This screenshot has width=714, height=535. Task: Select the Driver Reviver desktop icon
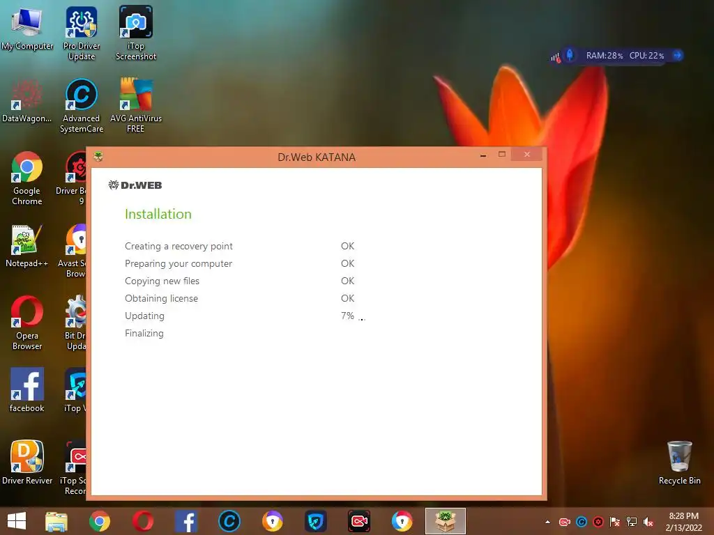(27, 463)
